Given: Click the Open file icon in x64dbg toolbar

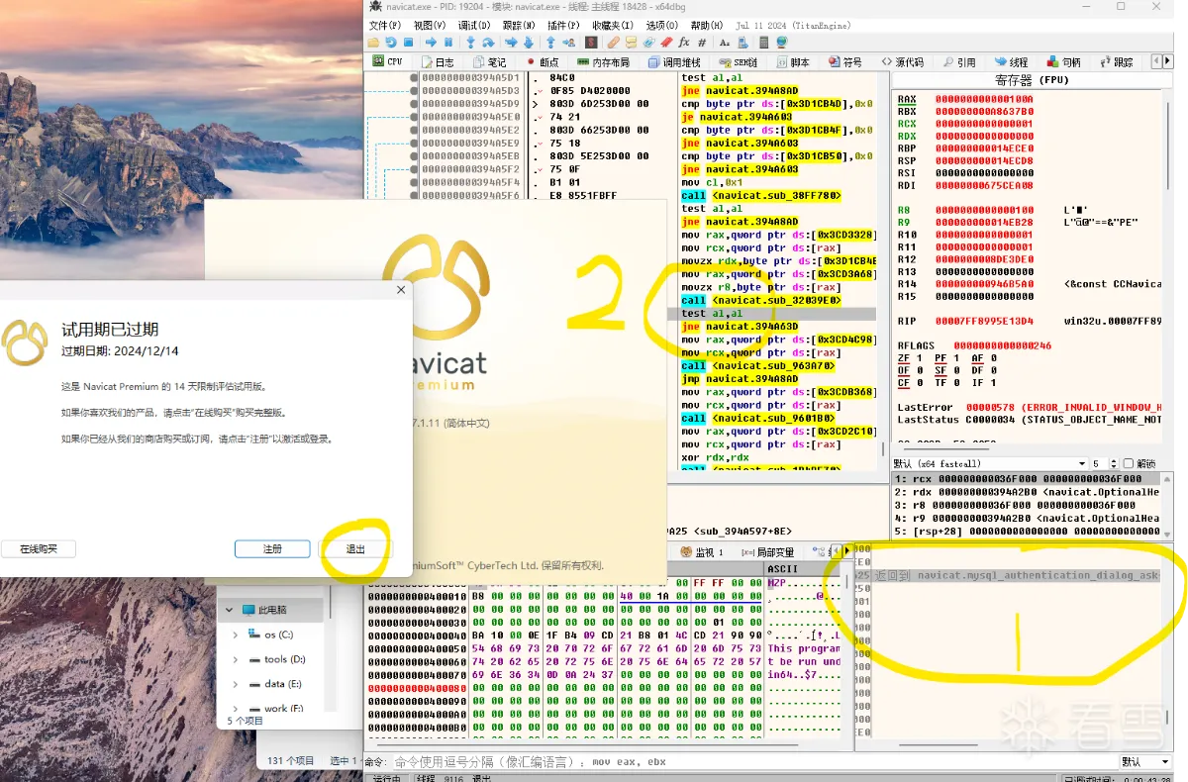Looking at the screenshot, I should (373, 43).
